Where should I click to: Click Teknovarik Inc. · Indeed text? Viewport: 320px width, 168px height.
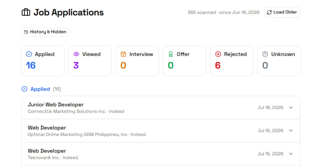coord(53,158)
